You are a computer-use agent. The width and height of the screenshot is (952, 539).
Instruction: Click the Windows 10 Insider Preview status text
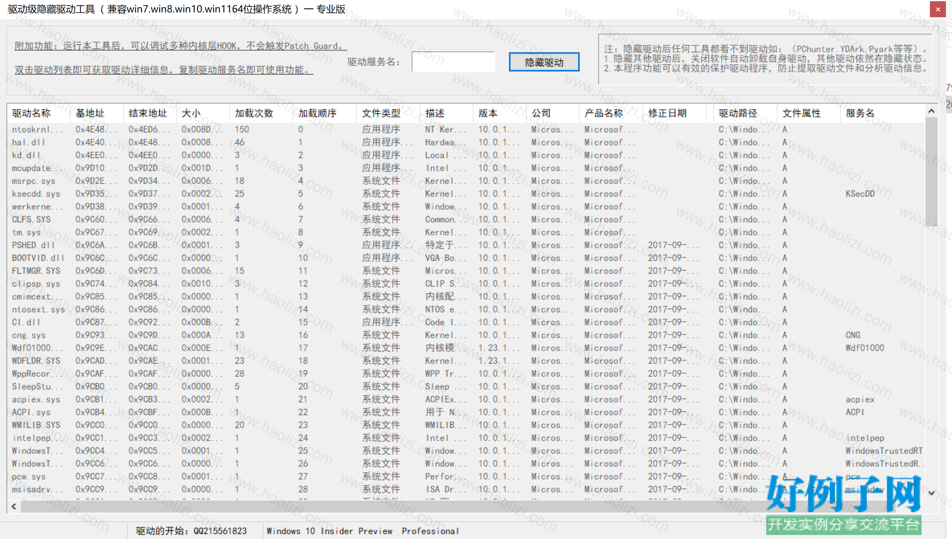tap(362, 531)
